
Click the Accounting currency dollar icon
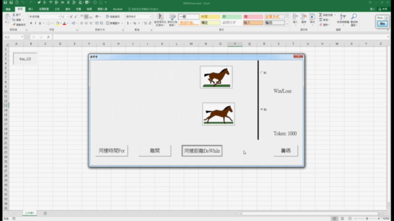point(128,23)
